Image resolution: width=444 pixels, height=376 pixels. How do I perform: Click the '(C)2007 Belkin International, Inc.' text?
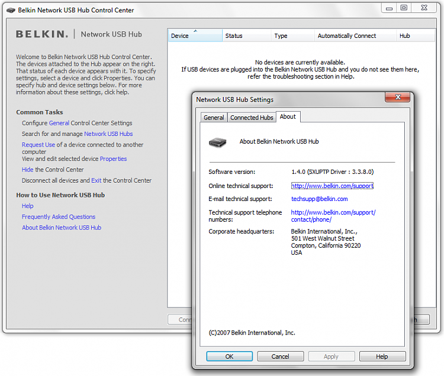pyautogui.click(x=252, y=333)
